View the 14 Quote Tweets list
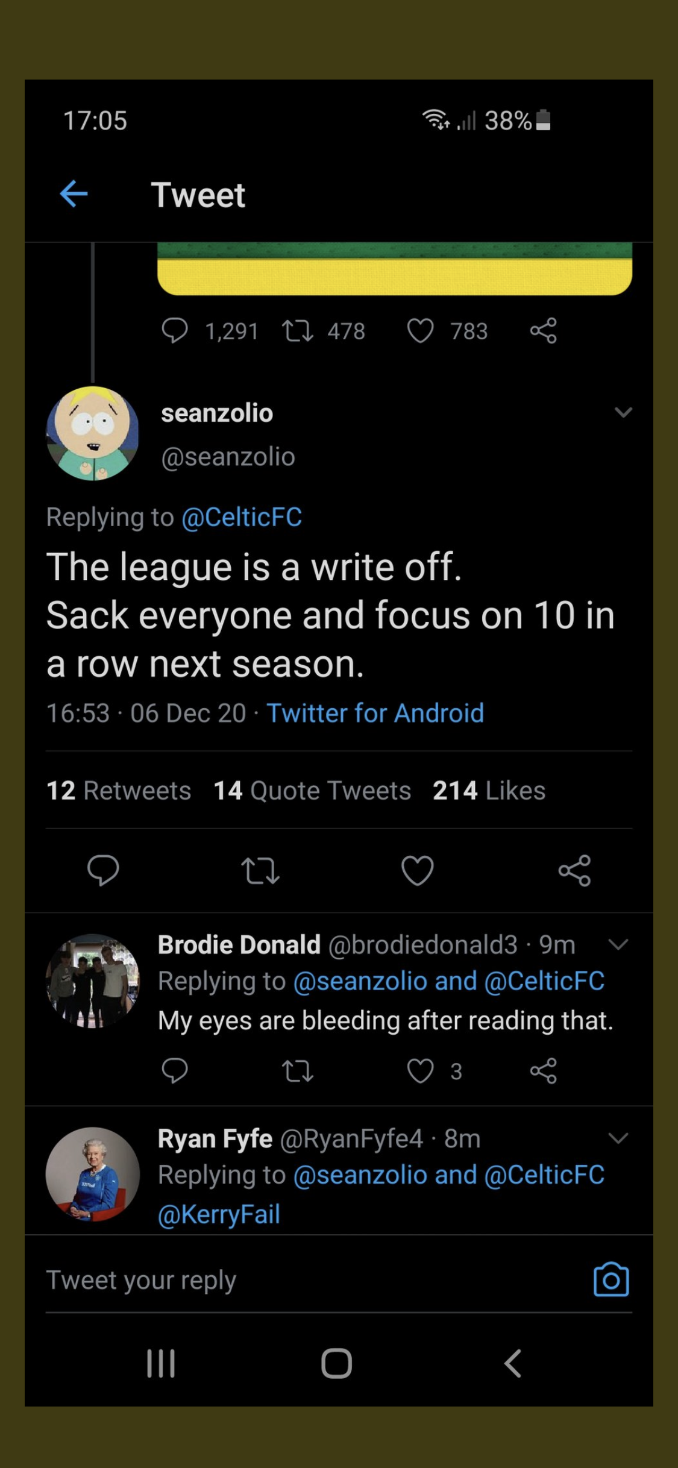The image size is (678, 1468). 312,791
